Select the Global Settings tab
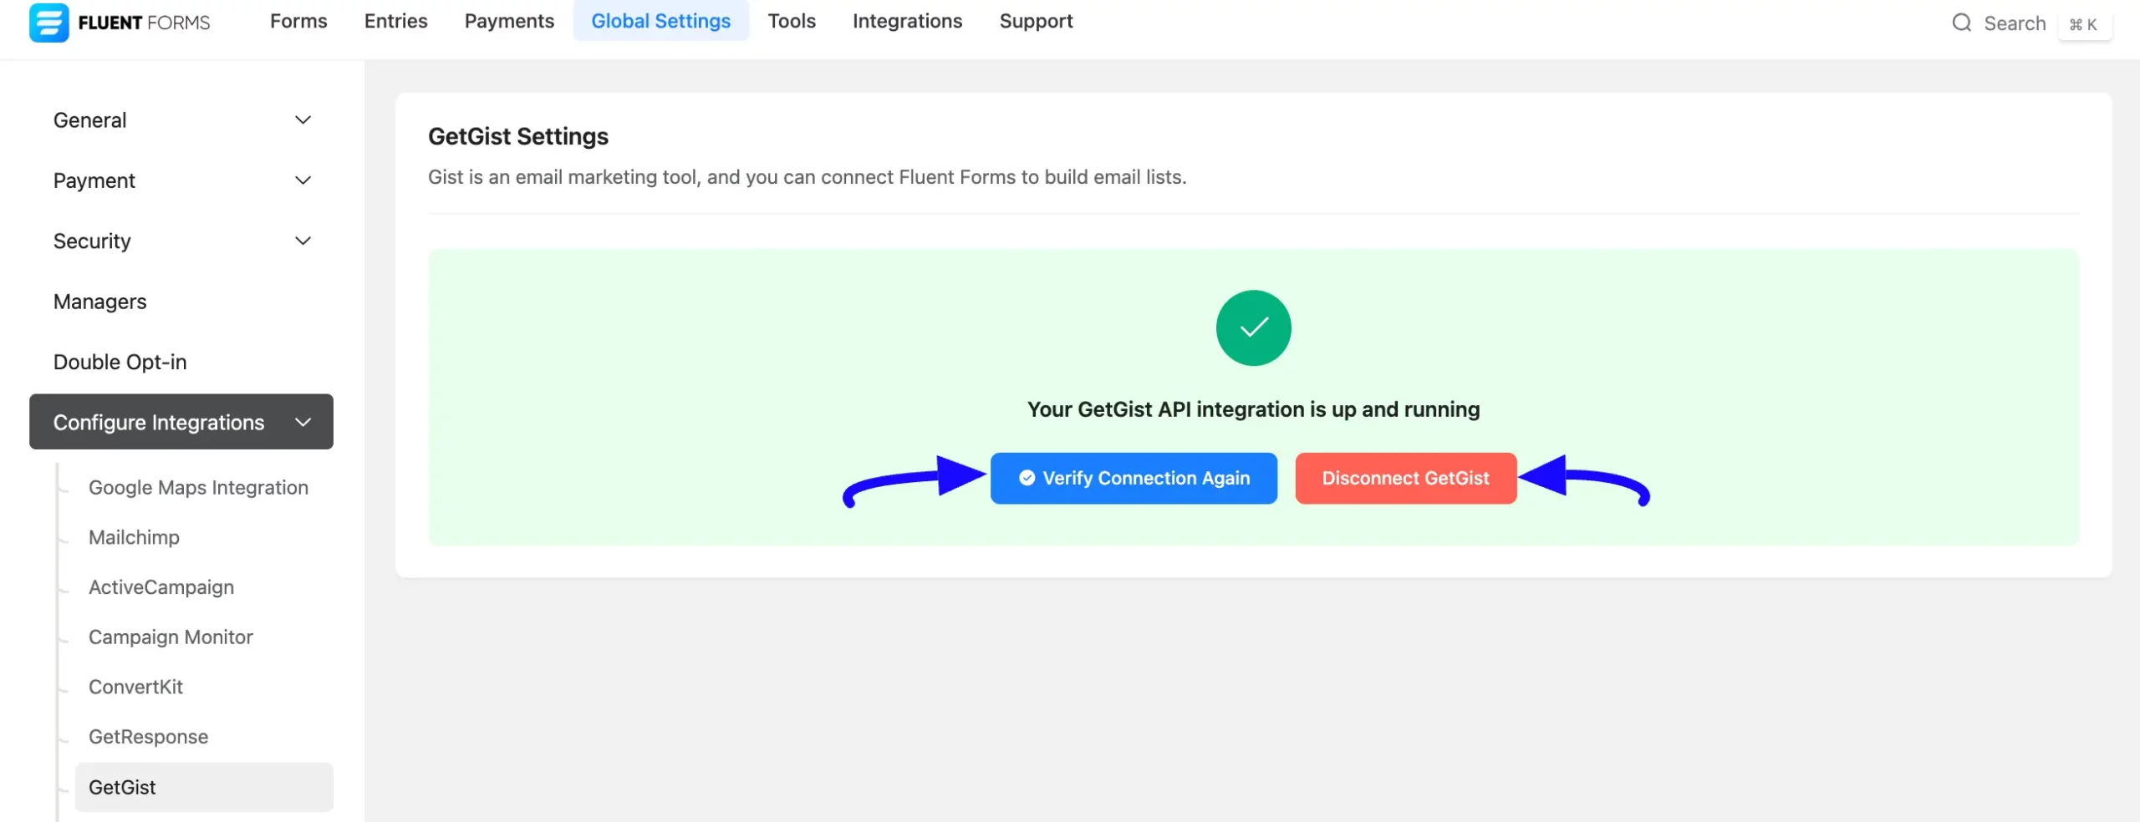The width and height of the screenshot is (2140, 822). [660, 21]
